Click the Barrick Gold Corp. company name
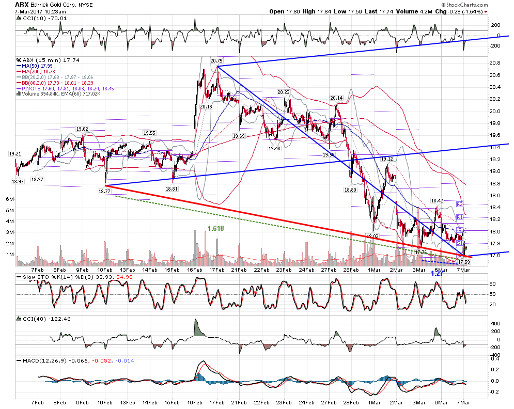The image size is (514, 409). (x=54, y=5)
